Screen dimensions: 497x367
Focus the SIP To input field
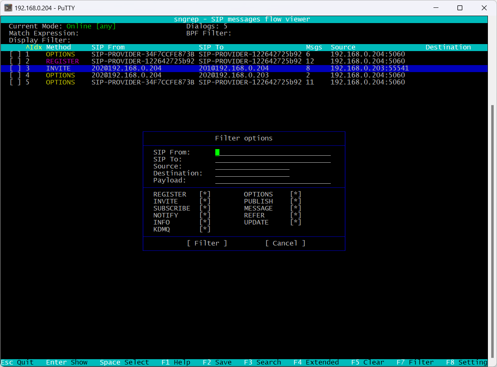[273, 159]
